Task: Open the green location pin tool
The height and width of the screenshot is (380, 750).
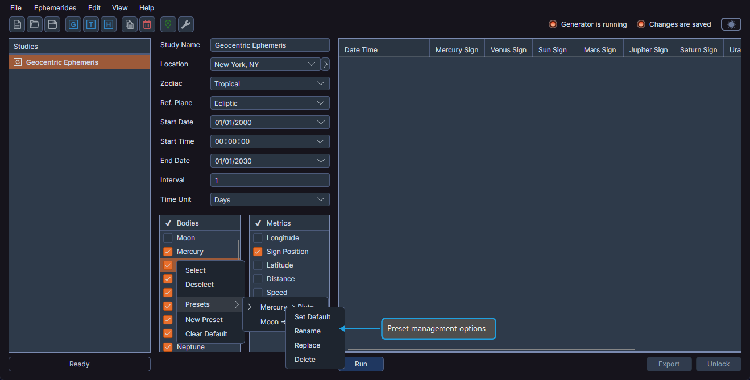Action: click(x=168, y=24)
